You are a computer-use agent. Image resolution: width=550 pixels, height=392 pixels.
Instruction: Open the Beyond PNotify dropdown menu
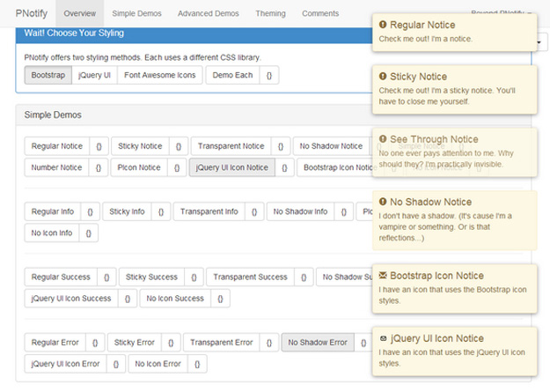tap(502, 14)
